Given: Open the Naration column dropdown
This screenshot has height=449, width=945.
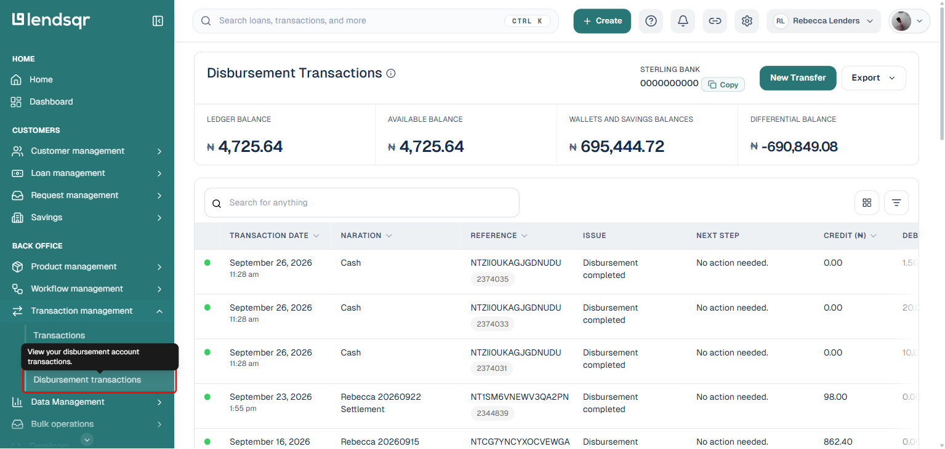Looking at the screenshot, I should 389,236.
